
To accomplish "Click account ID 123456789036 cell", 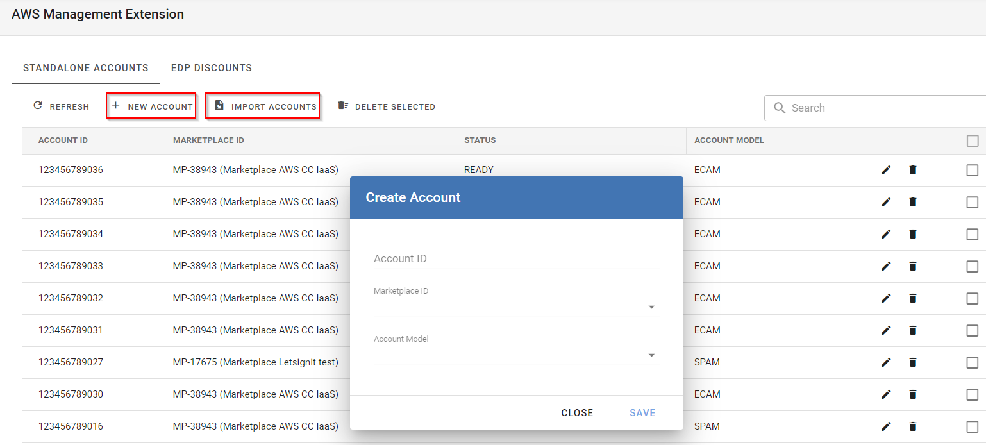I will click(71, 170).
